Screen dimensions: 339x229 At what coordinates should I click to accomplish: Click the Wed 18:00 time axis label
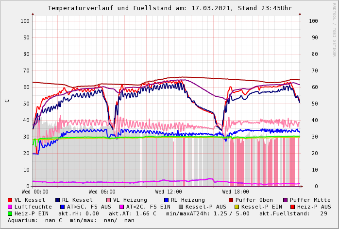[236, 192]
